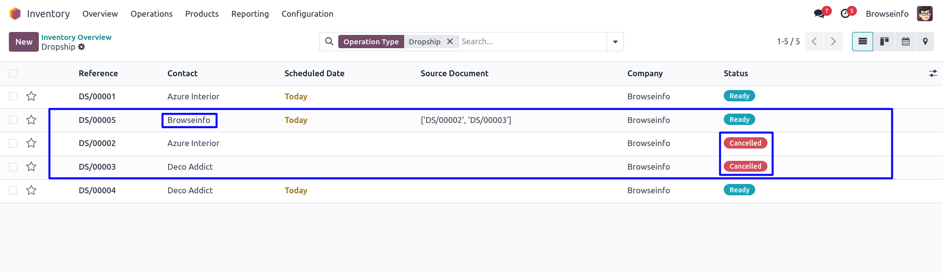The image size is (943, 273).
Task: Open the calendar view
Action: coord(905,42)
